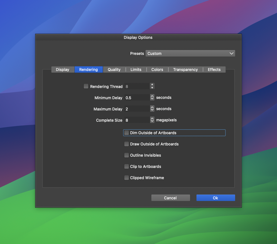This screenshot has width=277, height=244.
Task: Click the Complete Size megapixels field
Action: tap(137, 120)
